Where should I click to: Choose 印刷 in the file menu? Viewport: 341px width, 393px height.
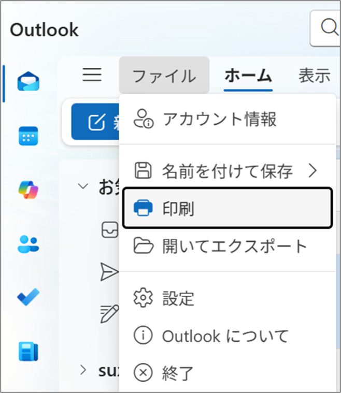(x=228, y=208)
